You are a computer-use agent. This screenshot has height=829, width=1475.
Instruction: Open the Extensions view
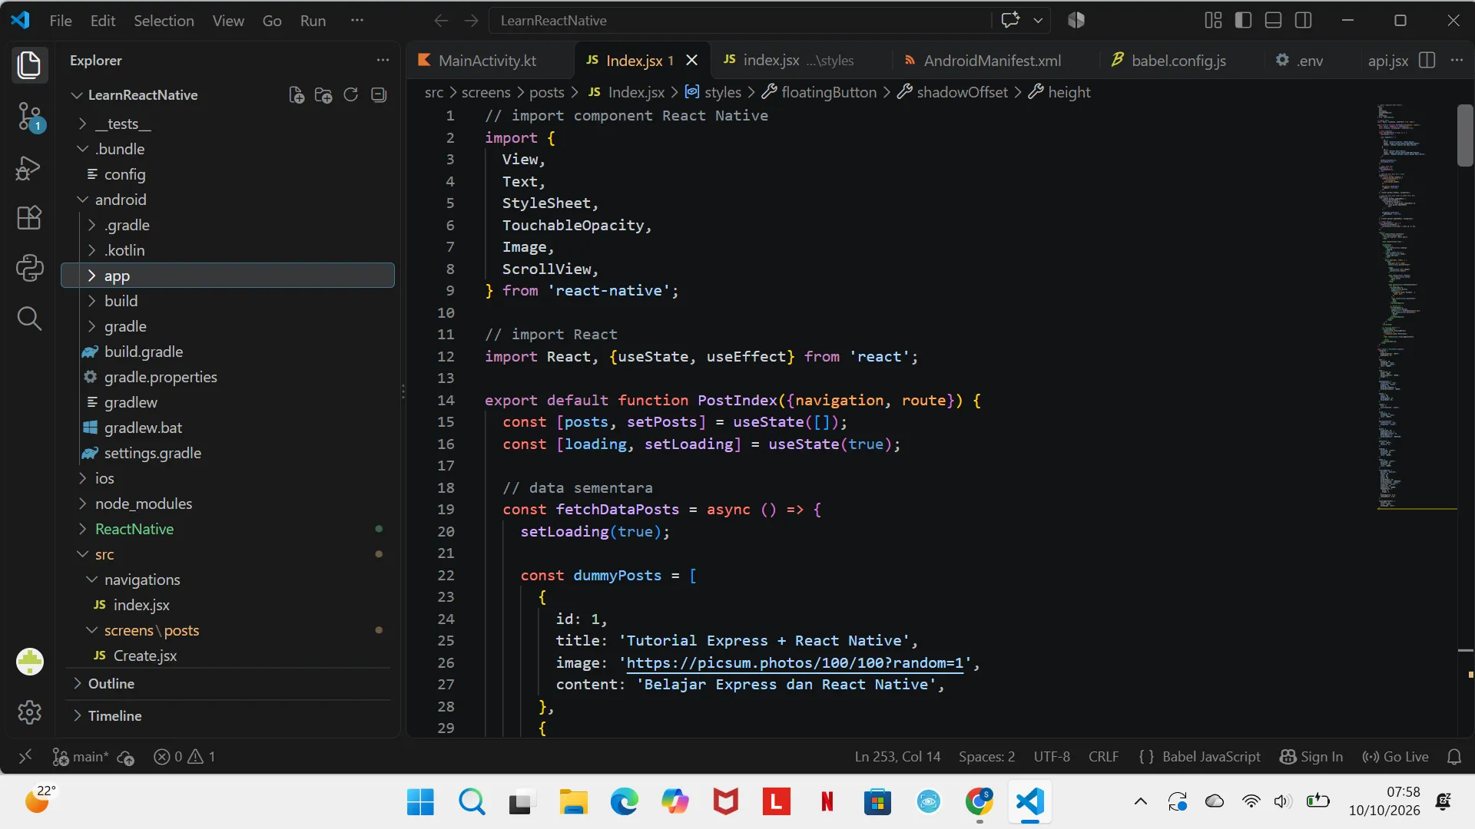29,218
